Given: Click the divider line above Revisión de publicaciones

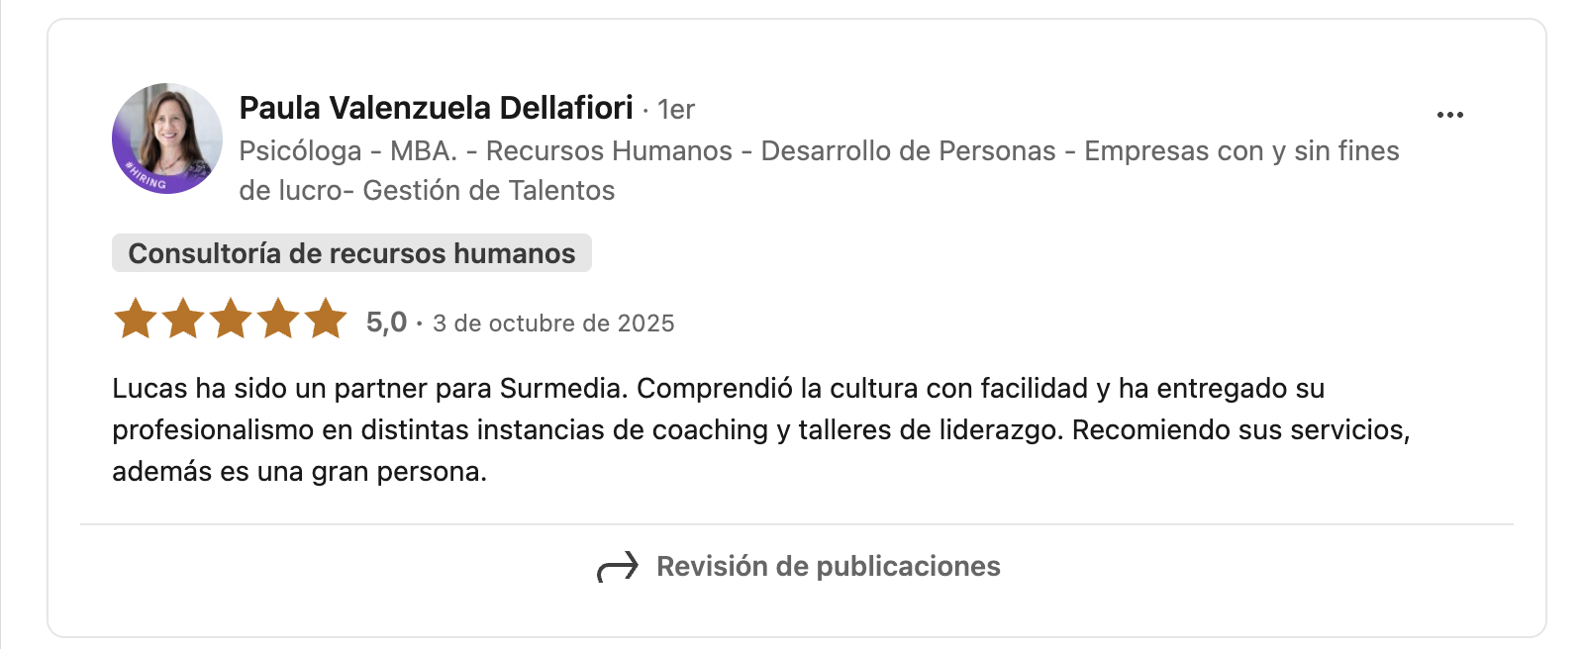Looking at the screenshot, I should point(796,524).
